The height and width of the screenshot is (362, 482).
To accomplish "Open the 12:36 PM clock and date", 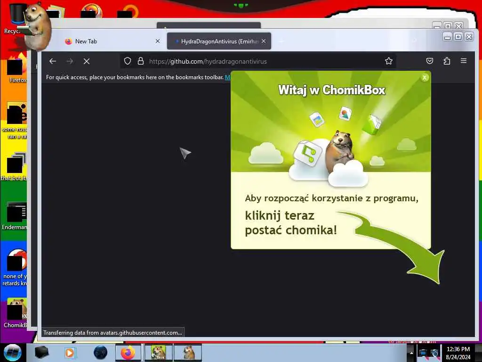I will click(458, 353).
